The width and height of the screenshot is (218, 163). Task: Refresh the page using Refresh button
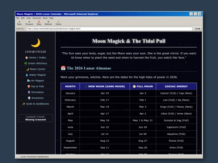coord(48,23)
